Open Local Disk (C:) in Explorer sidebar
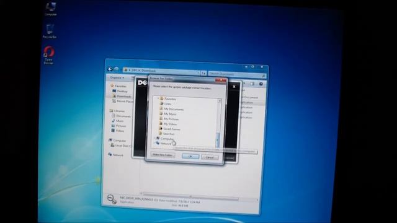Viewport: 397px width, 223px height. 122,146
